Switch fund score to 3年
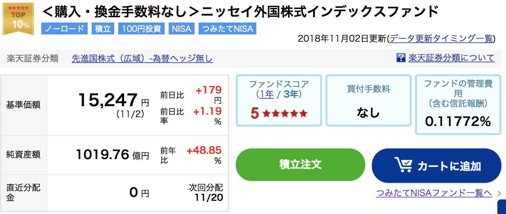The height and width of the screenshot is (214, 506). [x=291, y=94]
